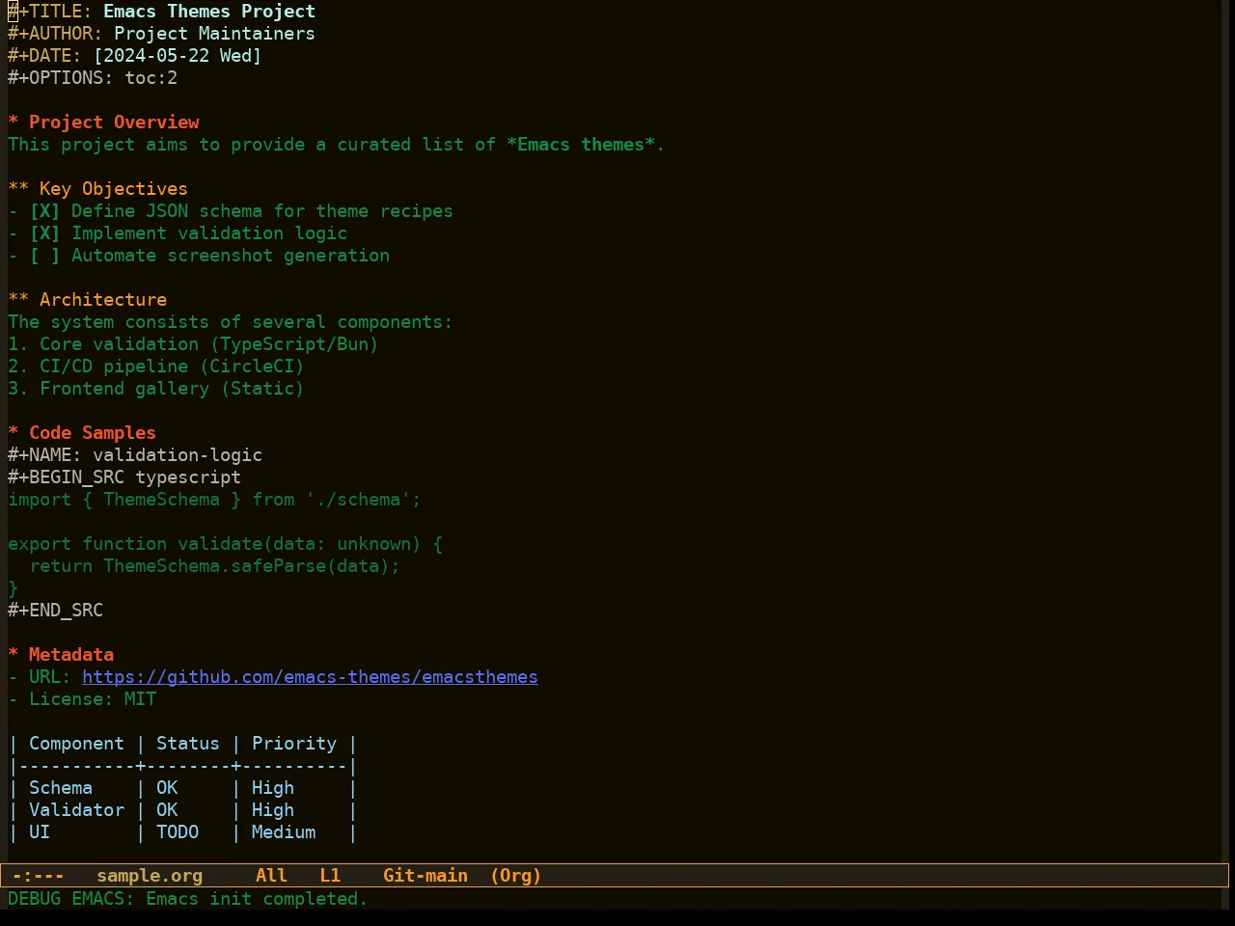Click the date [2024-05-22 Wed]
Viewport: 1235px width, 926px height.
pyautogui.click(x=178, y=56)
